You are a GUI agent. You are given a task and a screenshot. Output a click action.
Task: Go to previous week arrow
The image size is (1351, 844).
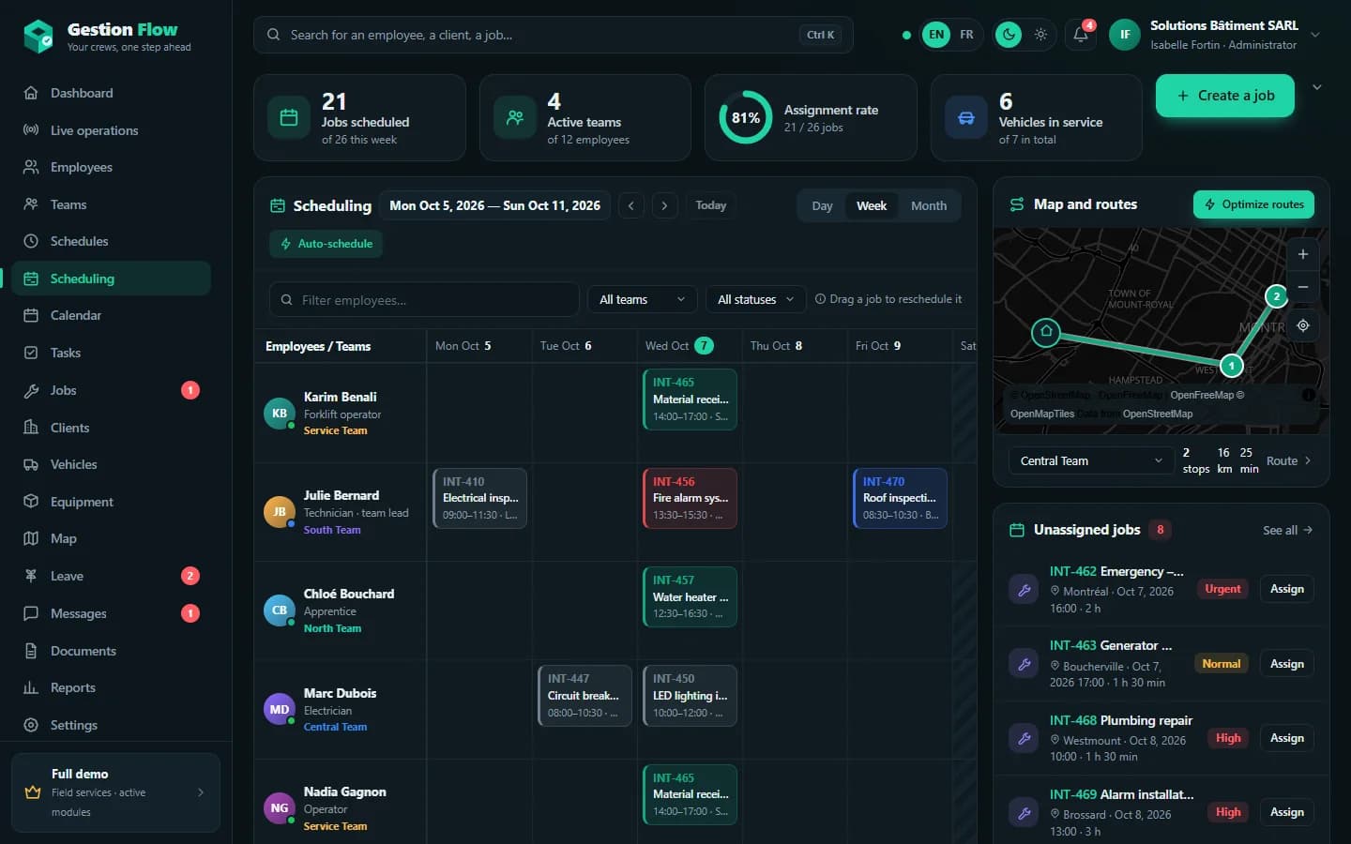[631, 205]
